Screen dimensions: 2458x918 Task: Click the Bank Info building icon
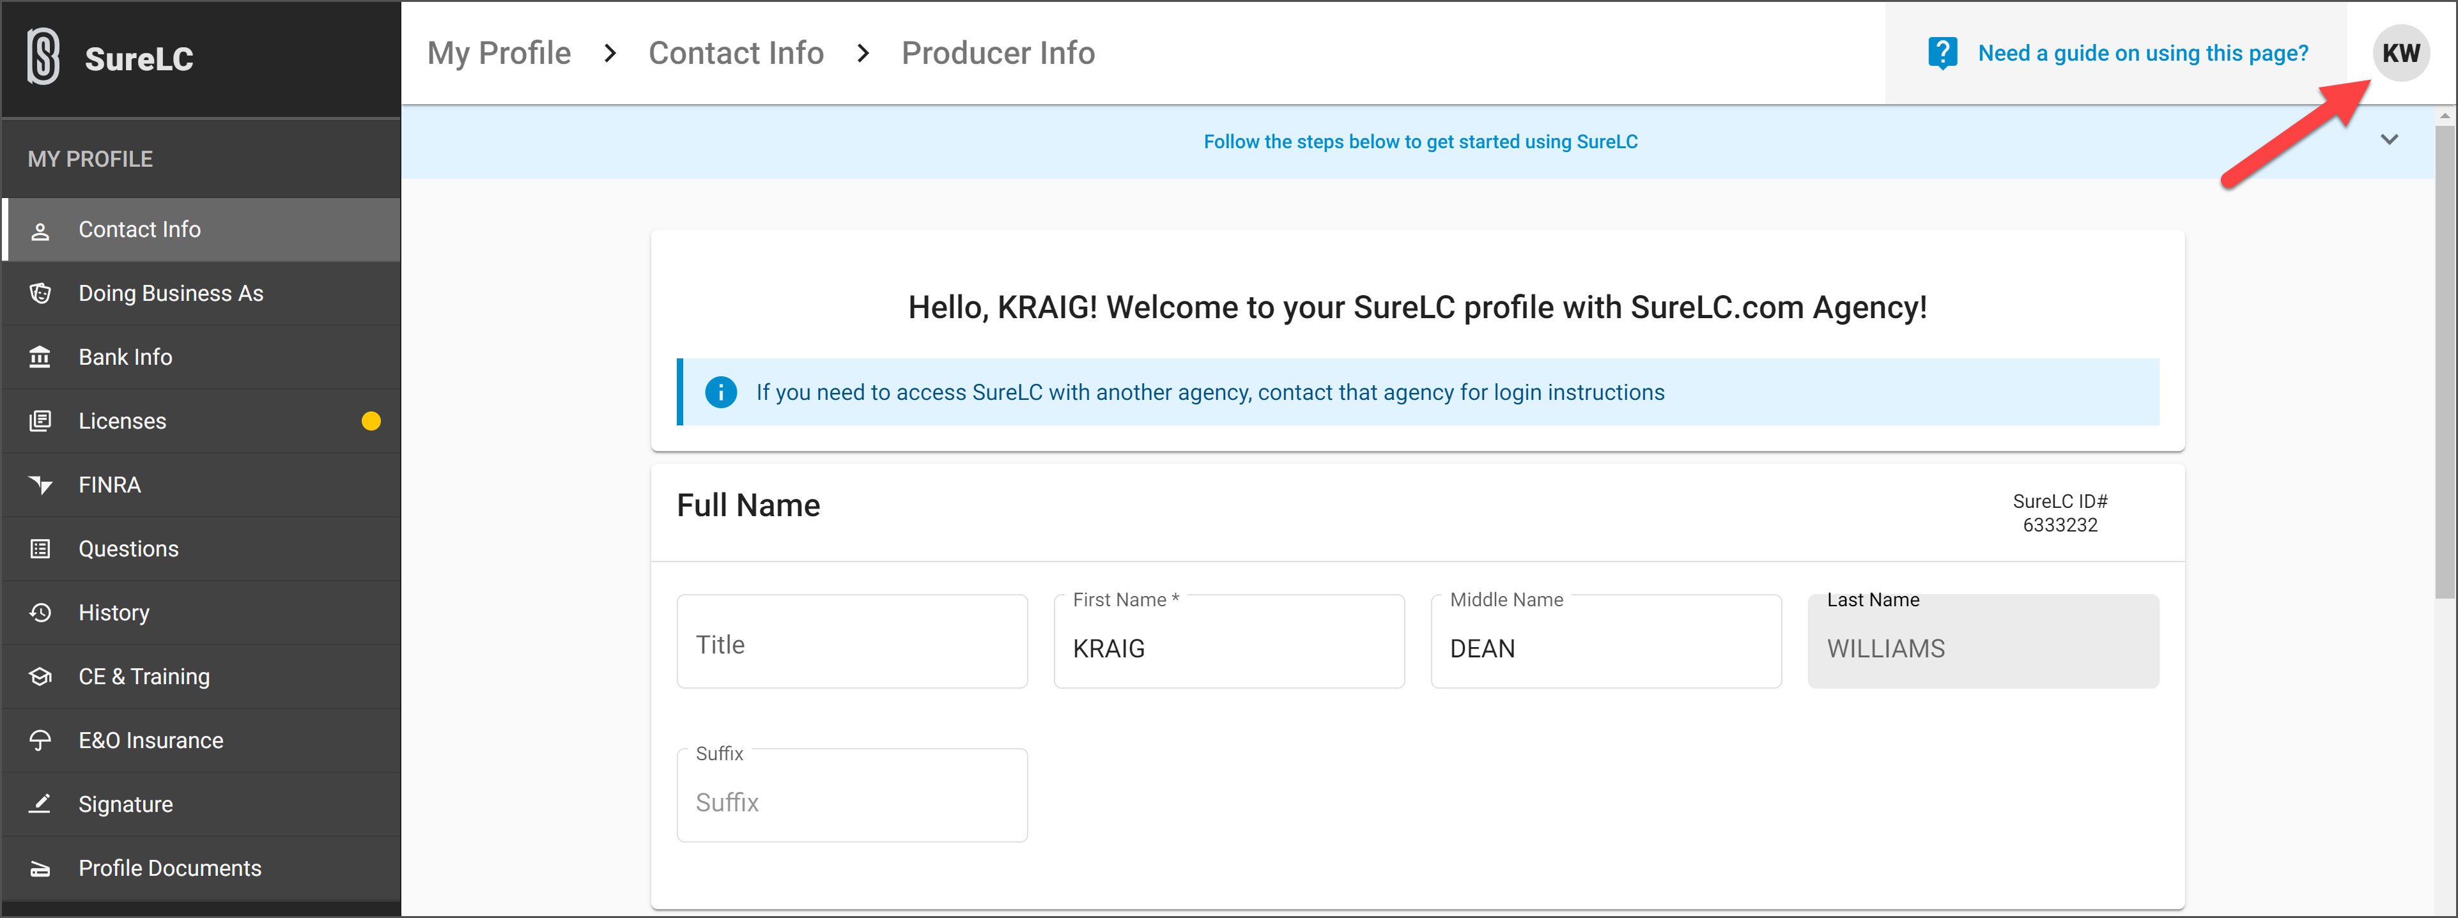pyautogui.click(x=40, y=357)
